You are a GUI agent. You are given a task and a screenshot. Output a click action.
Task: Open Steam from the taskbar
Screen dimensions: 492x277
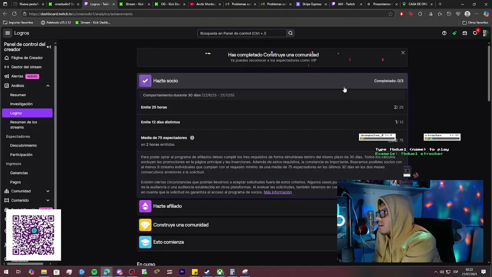pyautogui.click(x=207, y=272)
